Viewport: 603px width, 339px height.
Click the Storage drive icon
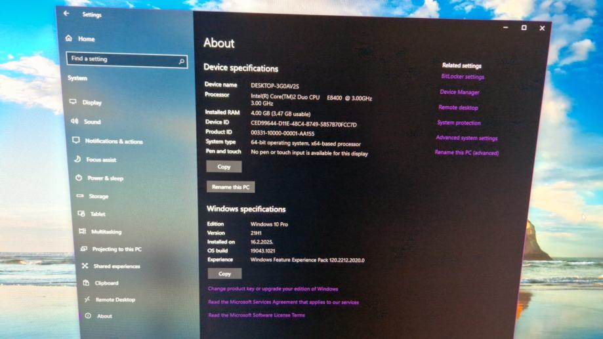pyautogui.click(x=80, y=195)
